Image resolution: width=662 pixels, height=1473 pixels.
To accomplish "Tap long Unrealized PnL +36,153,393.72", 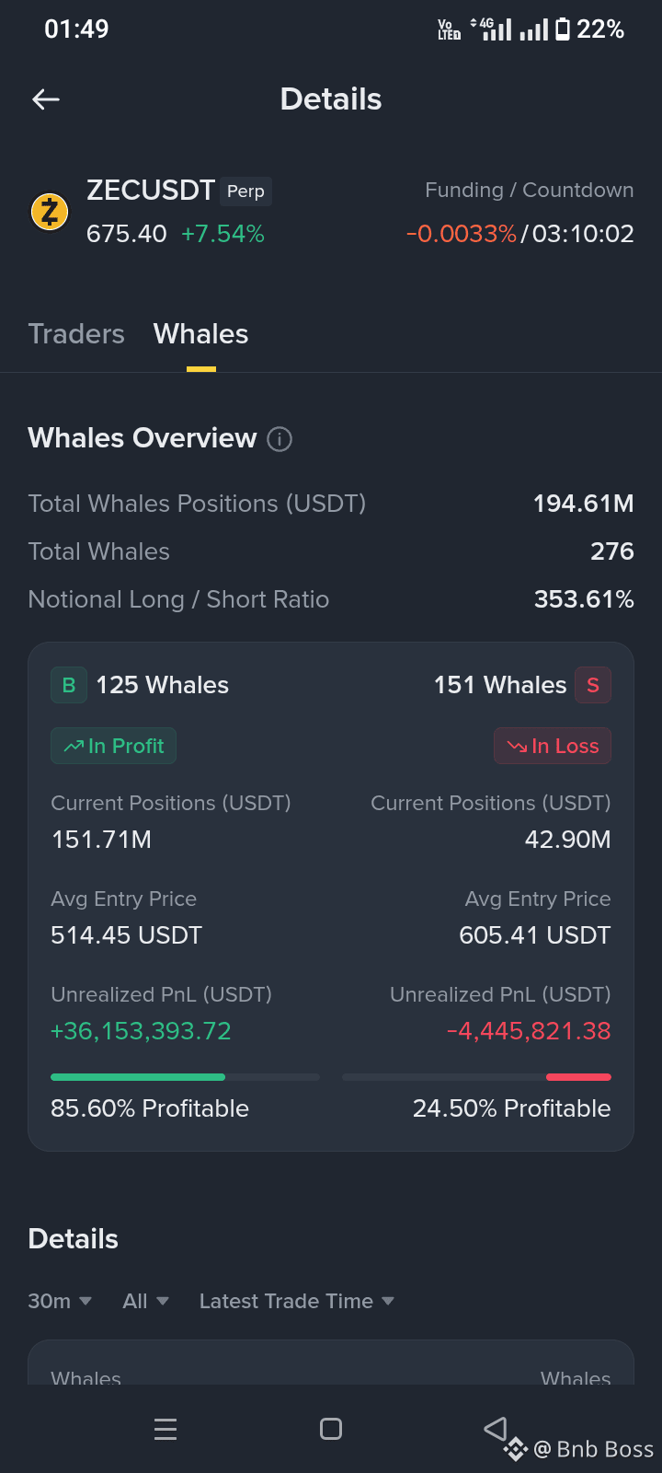I will click(x=141, y=1031).
